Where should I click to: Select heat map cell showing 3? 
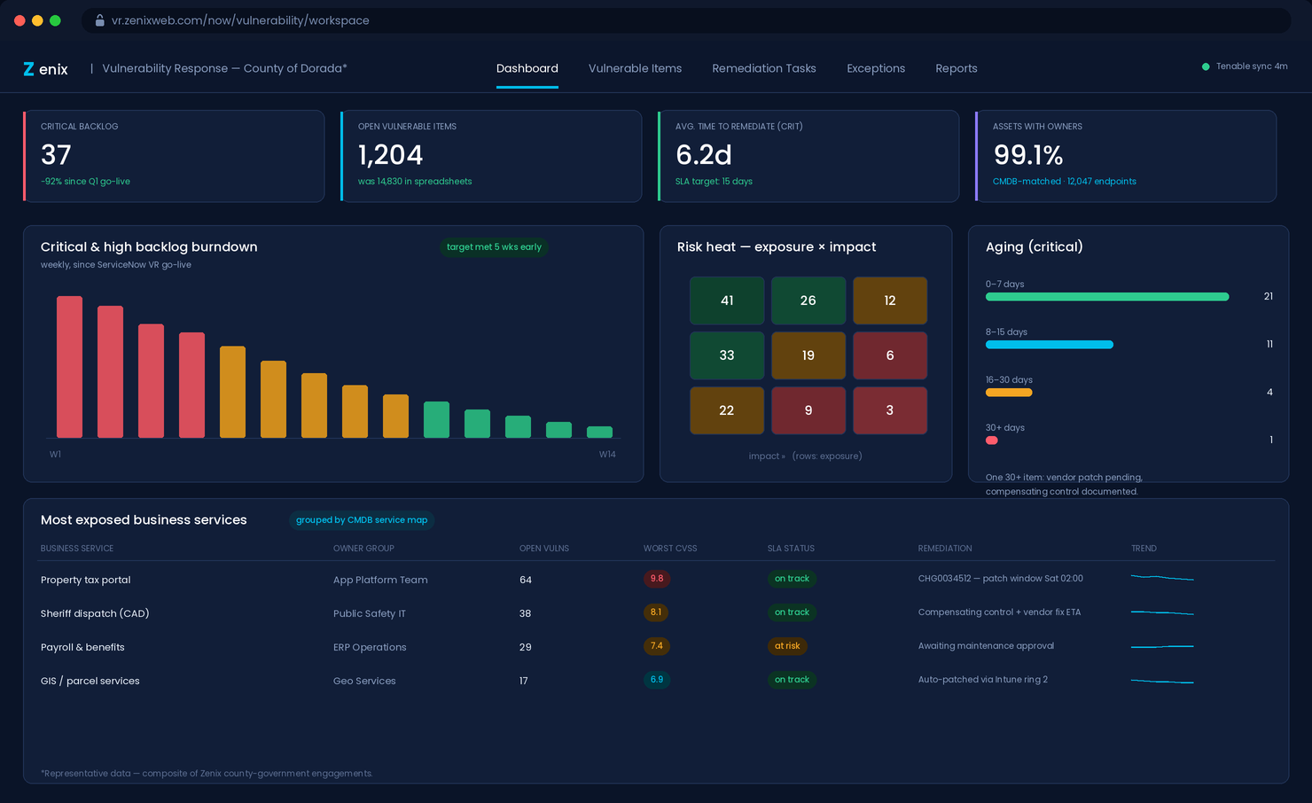click(x=890, y=410)
